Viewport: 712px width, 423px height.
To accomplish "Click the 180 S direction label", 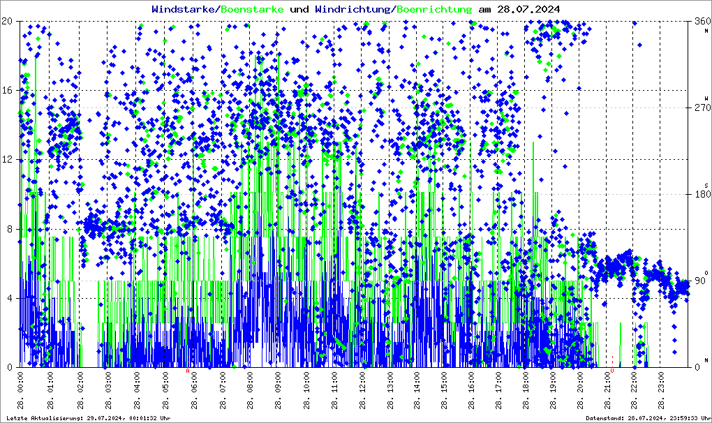I will (x=703, y=194).
